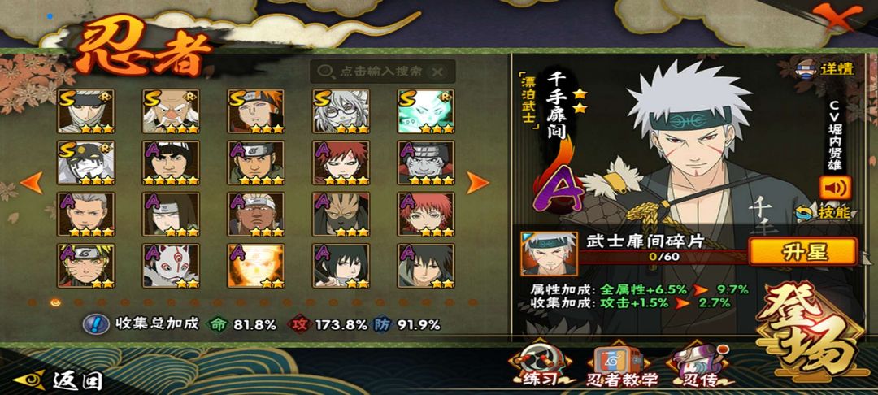Tap the 武士扉间碎片 fragment icon
The width and height of the screenshot is (878, 395).
(x=549, y=254)
